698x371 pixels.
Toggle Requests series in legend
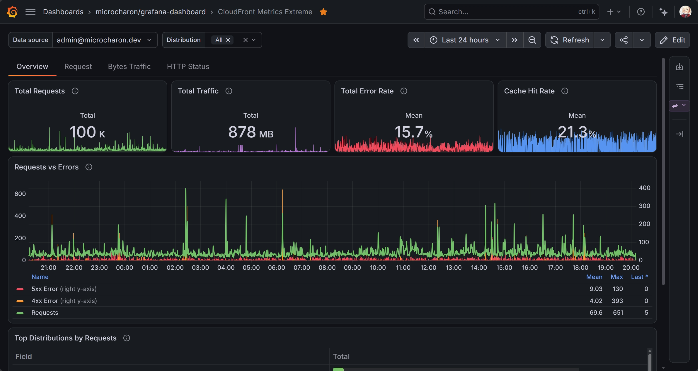[45, 312]
